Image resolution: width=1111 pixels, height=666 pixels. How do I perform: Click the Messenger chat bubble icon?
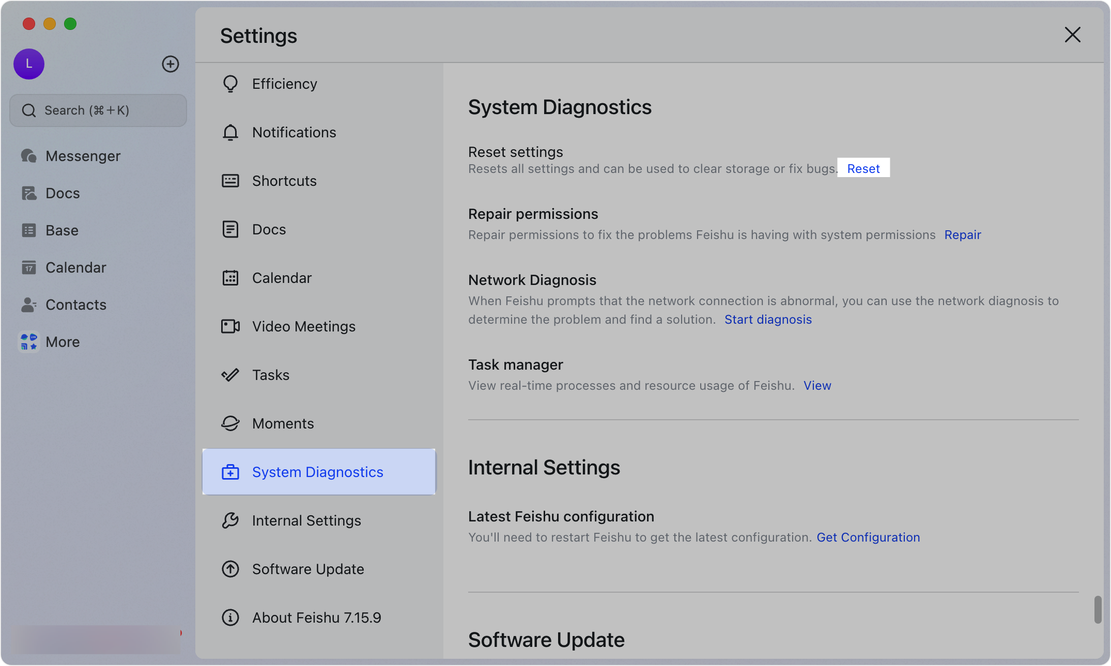point(29,156)
